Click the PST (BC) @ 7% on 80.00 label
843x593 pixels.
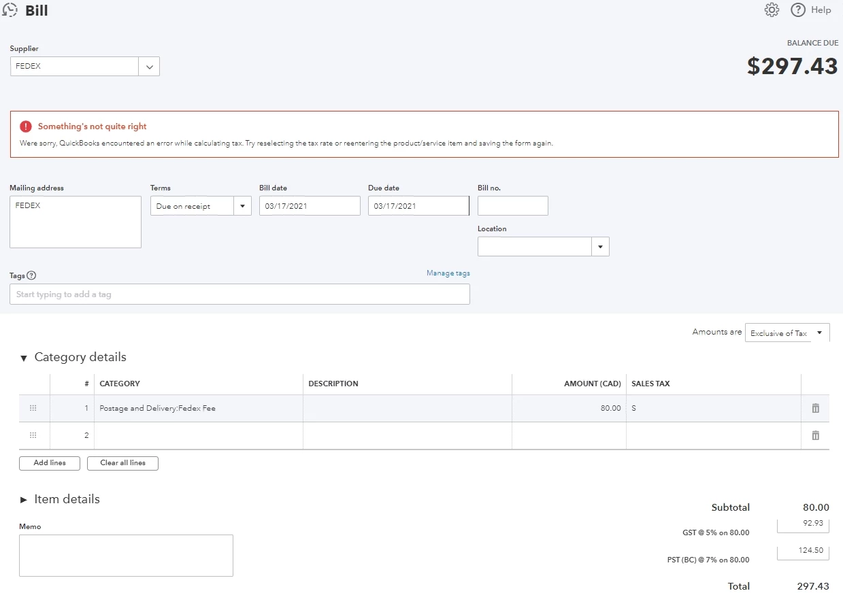[708, 560]
